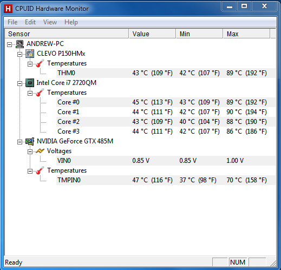The image size is (281, 270).
Task: Click Core #1 max 90 °C (194 °F)
Action: [246, 112]
